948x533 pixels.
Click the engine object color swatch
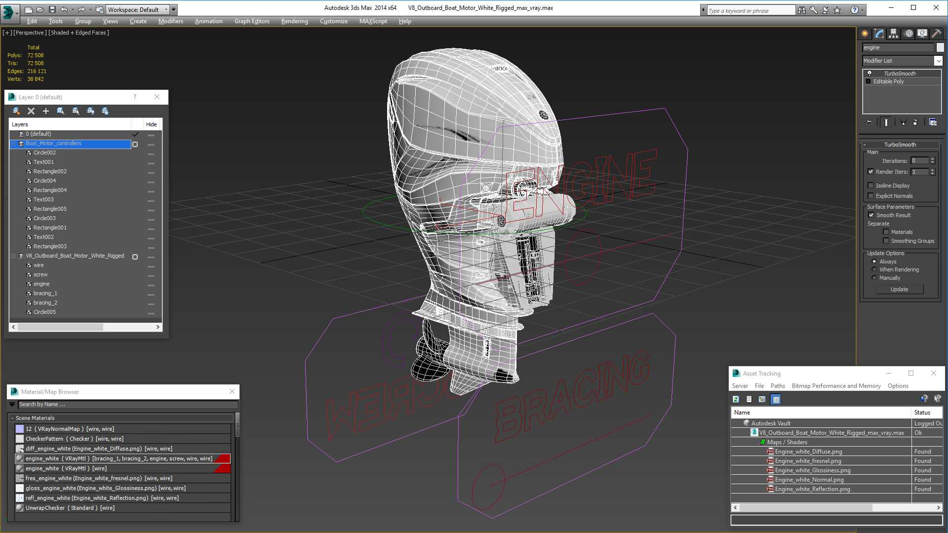[x=940, y=47]
